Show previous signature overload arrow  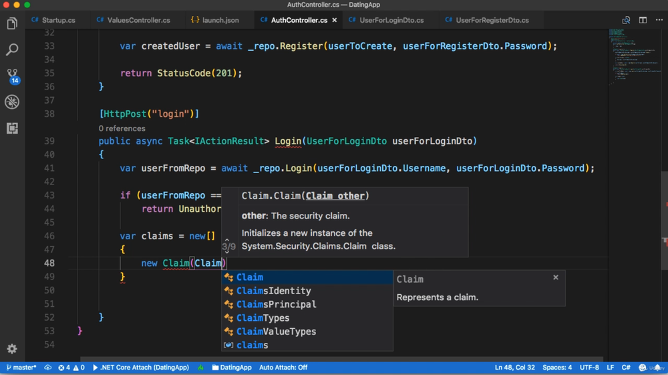[227, 241]
